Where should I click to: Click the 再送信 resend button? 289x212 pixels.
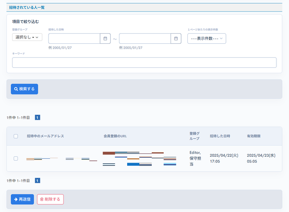pos(22,200)
